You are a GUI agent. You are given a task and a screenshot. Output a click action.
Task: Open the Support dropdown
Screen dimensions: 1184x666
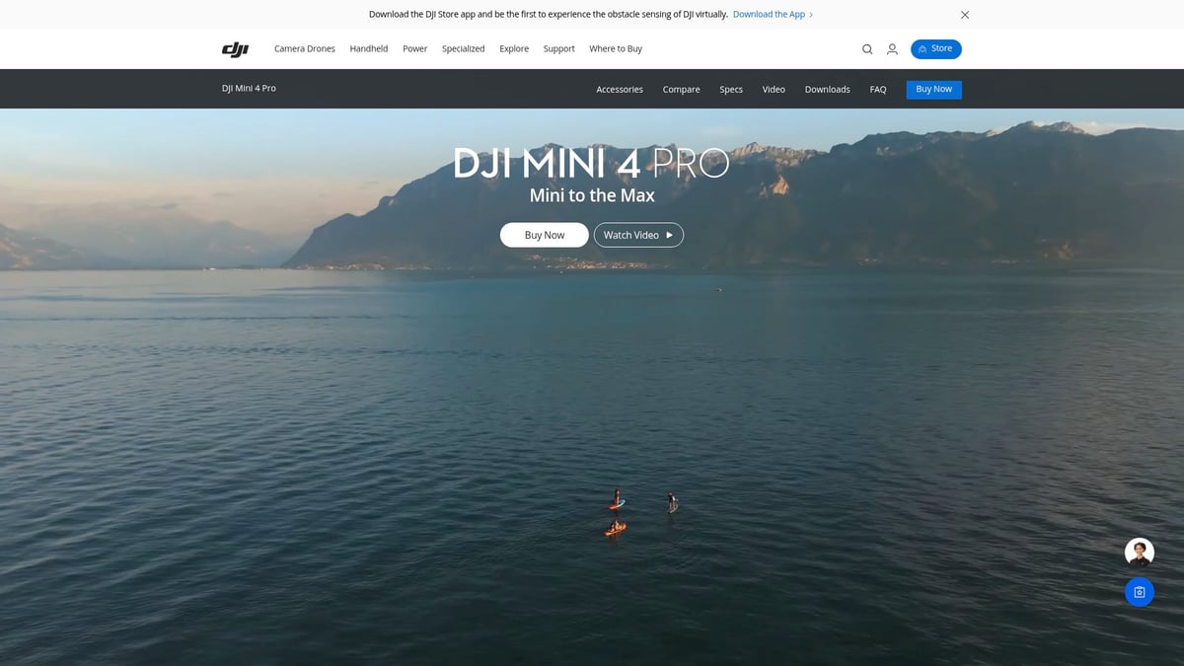tap(558, 48)
